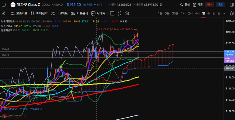
Task: Click 일목균형표 indicator label
Action: coord(7,26)
